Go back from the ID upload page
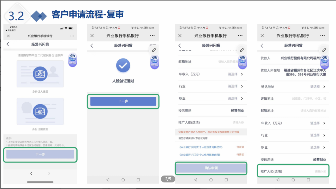This screenshot has height=189, width=336. click(x=8, y=44)
